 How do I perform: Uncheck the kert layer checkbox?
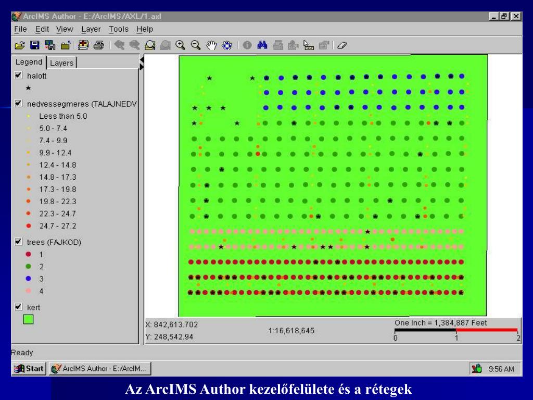[x=19, y=307]
